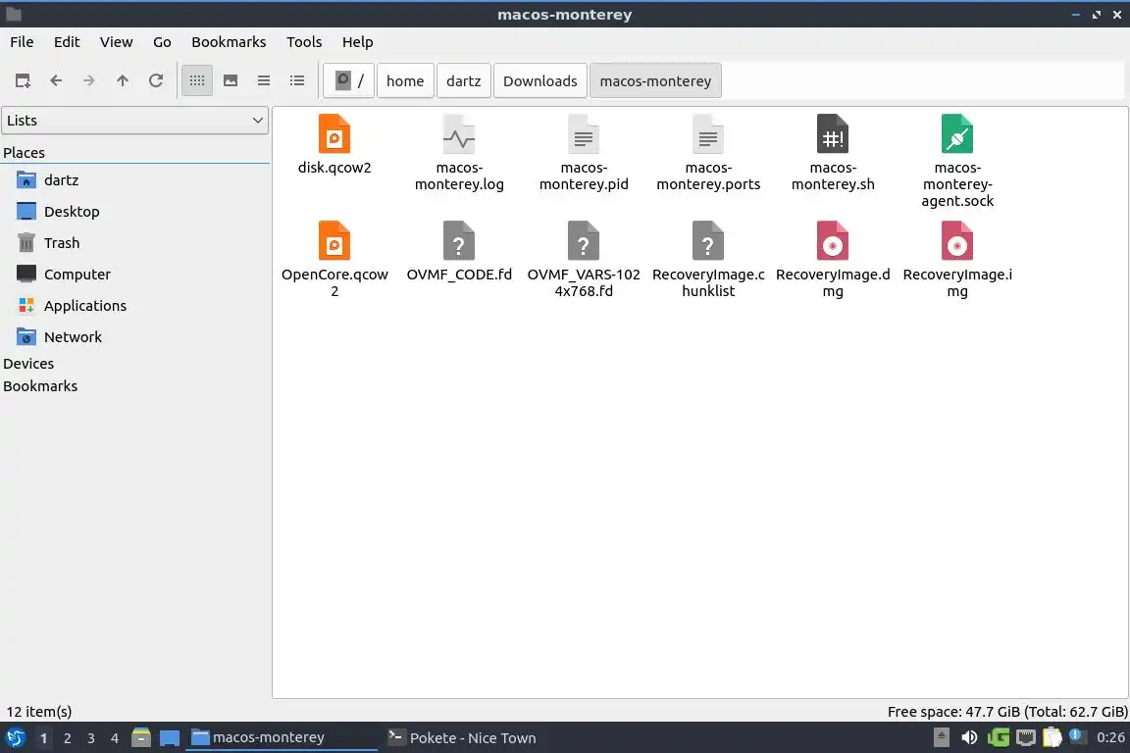Open the Help menu

coord(357,42)
